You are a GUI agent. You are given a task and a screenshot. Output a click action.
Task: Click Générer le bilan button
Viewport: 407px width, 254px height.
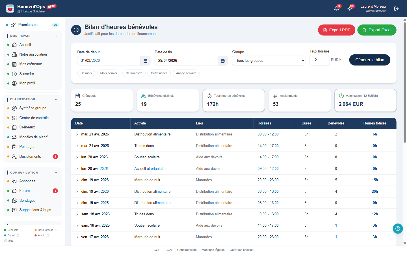[370, 60]
